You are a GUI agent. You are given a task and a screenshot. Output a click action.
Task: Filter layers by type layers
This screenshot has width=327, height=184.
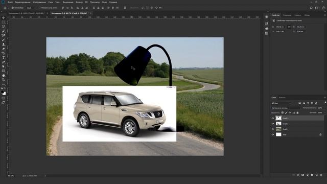tap(308, 103)
